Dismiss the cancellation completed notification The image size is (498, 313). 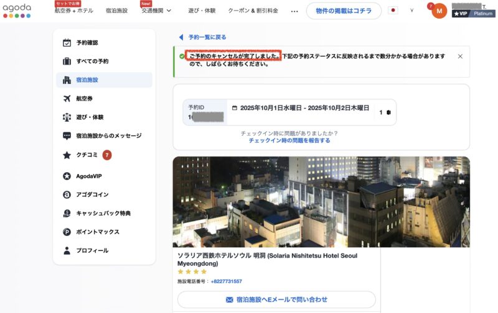pyautogui.click(x=460, y=57)
